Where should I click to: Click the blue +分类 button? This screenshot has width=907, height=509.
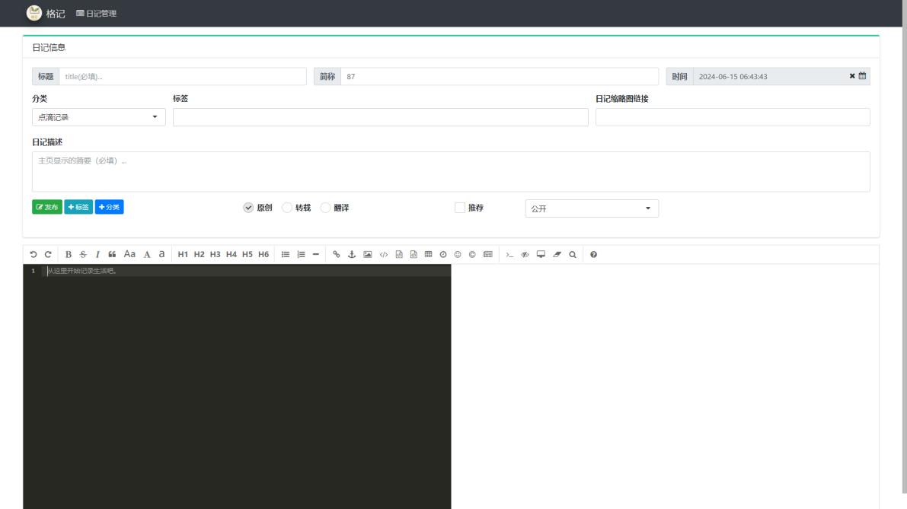point(109,207)
